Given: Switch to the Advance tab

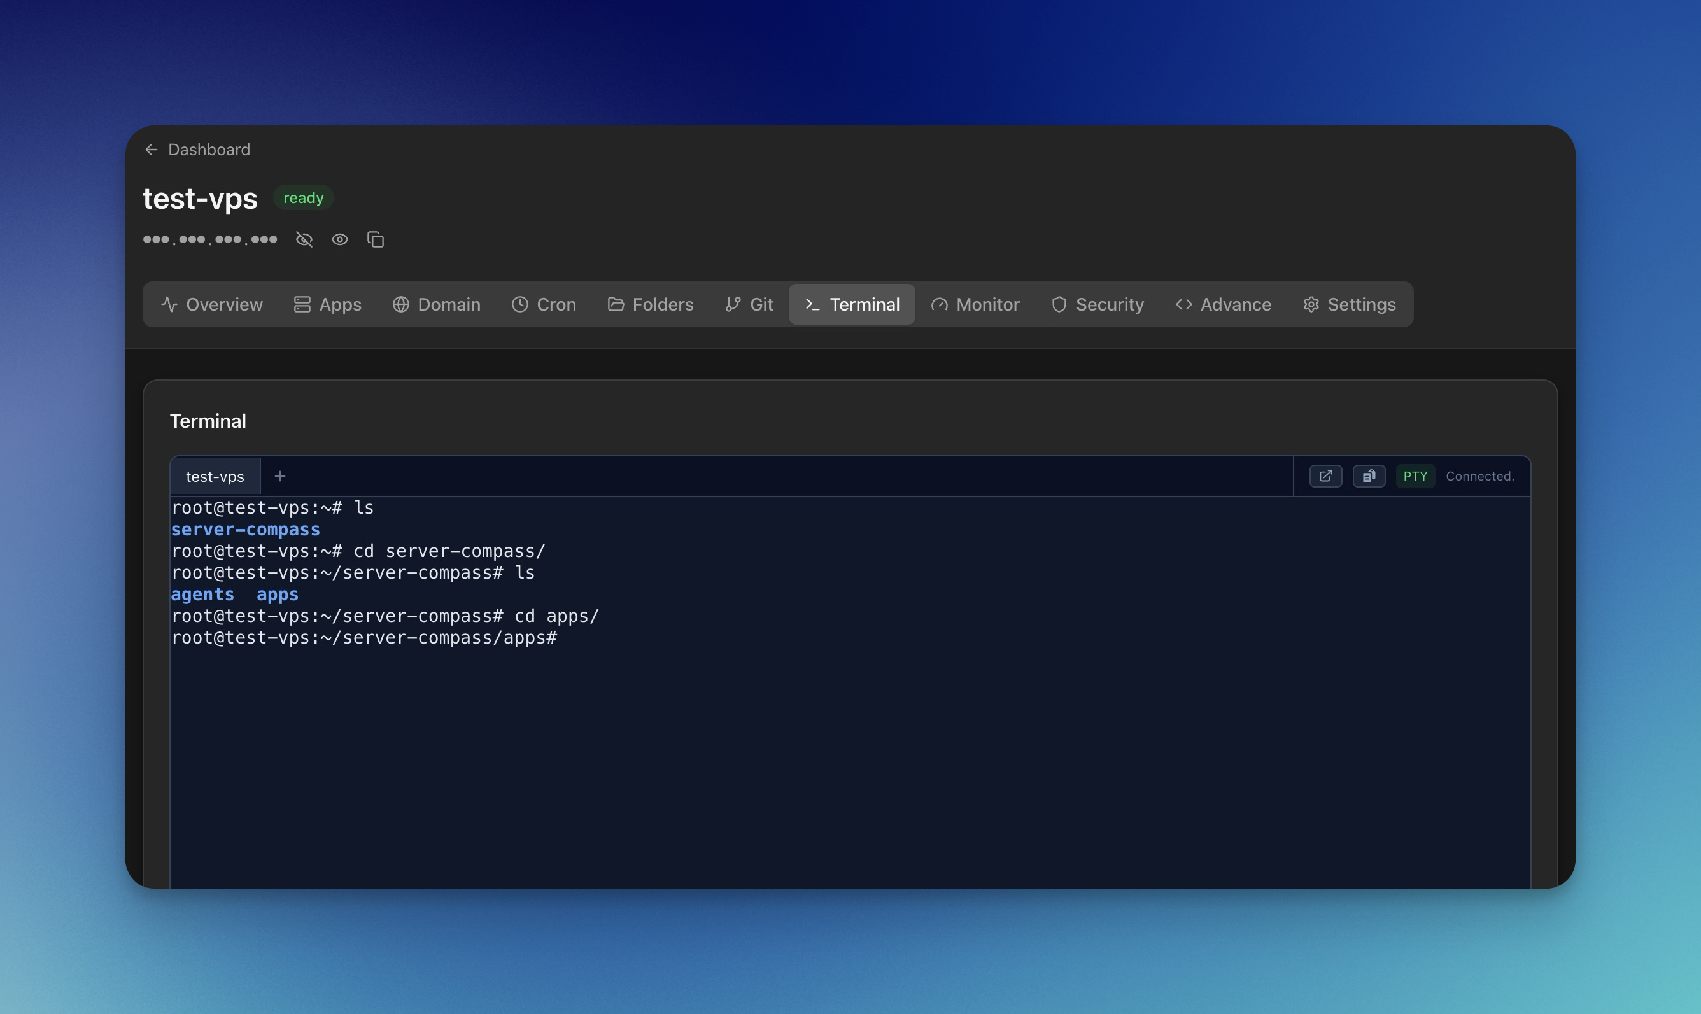Looking at the screenshot, I should [x=1224, y=304].
